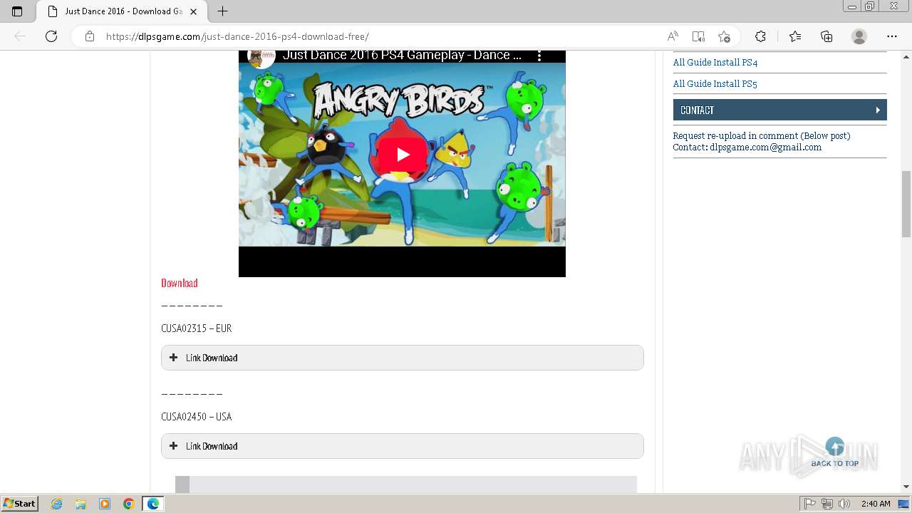Image resolution: width=912 pixels, height=513 pixels.
Task: Open the Collections icon in the toolbar
Action: (x=826, y=36)
